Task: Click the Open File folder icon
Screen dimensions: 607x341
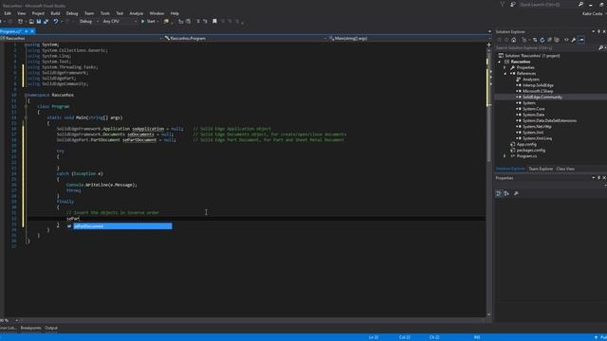Action: [x=31, y=21]
